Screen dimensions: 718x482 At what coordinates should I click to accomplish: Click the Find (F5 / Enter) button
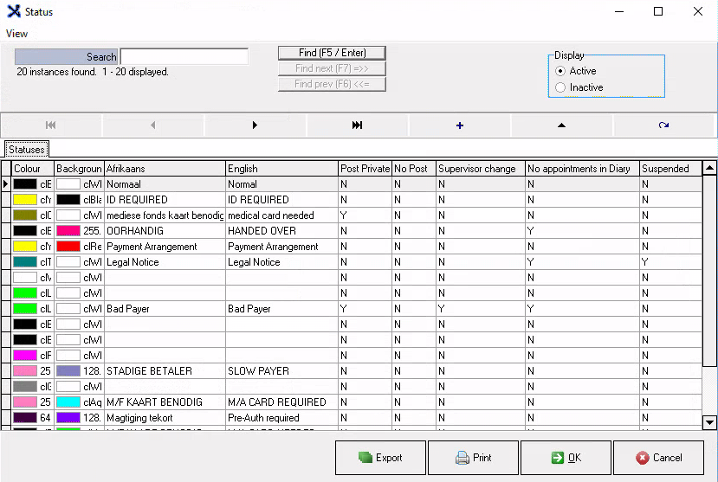tap(332, 53)
